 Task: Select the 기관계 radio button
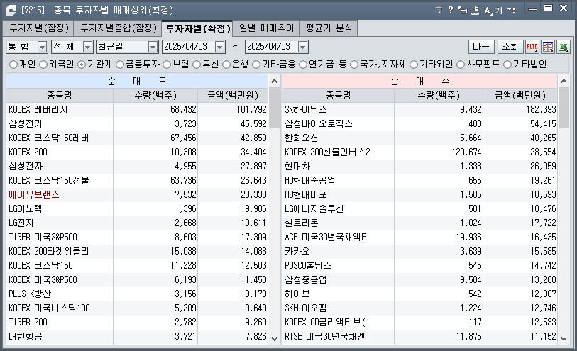(82, 65)
